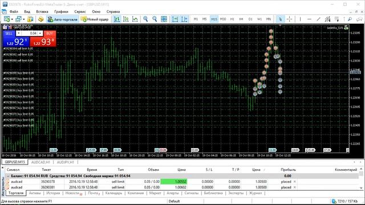Select the crosshair tool
The image size is (365, 205).
(x=289, y=19)
